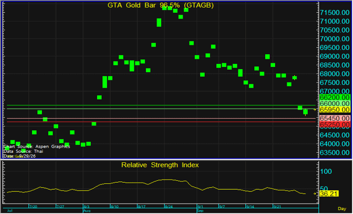Image resolution: width=353 pixels, height=214 pixels.
Task: Click the 9/14 date axis label
Action: [250, 206]
